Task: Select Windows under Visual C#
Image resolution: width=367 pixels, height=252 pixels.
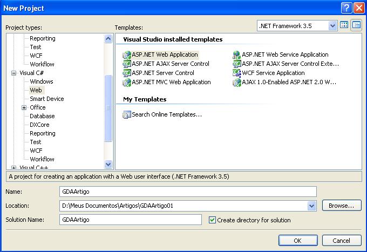Action: 41,81
